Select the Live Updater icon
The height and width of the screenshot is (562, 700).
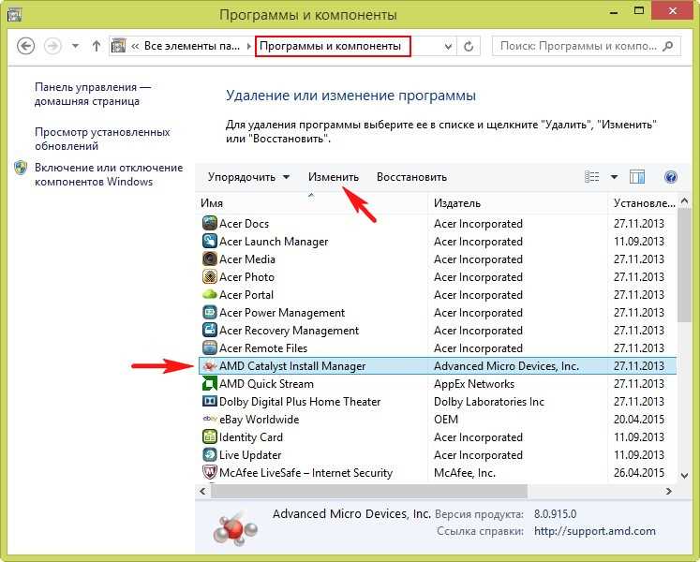209,454
